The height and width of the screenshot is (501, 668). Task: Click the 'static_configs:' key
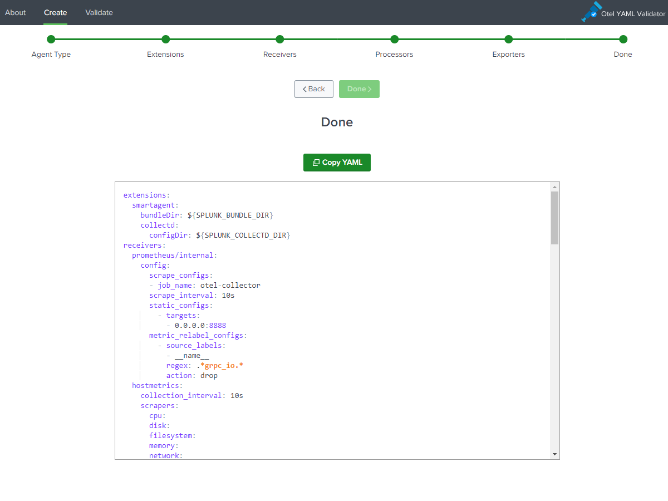[181, 306]
